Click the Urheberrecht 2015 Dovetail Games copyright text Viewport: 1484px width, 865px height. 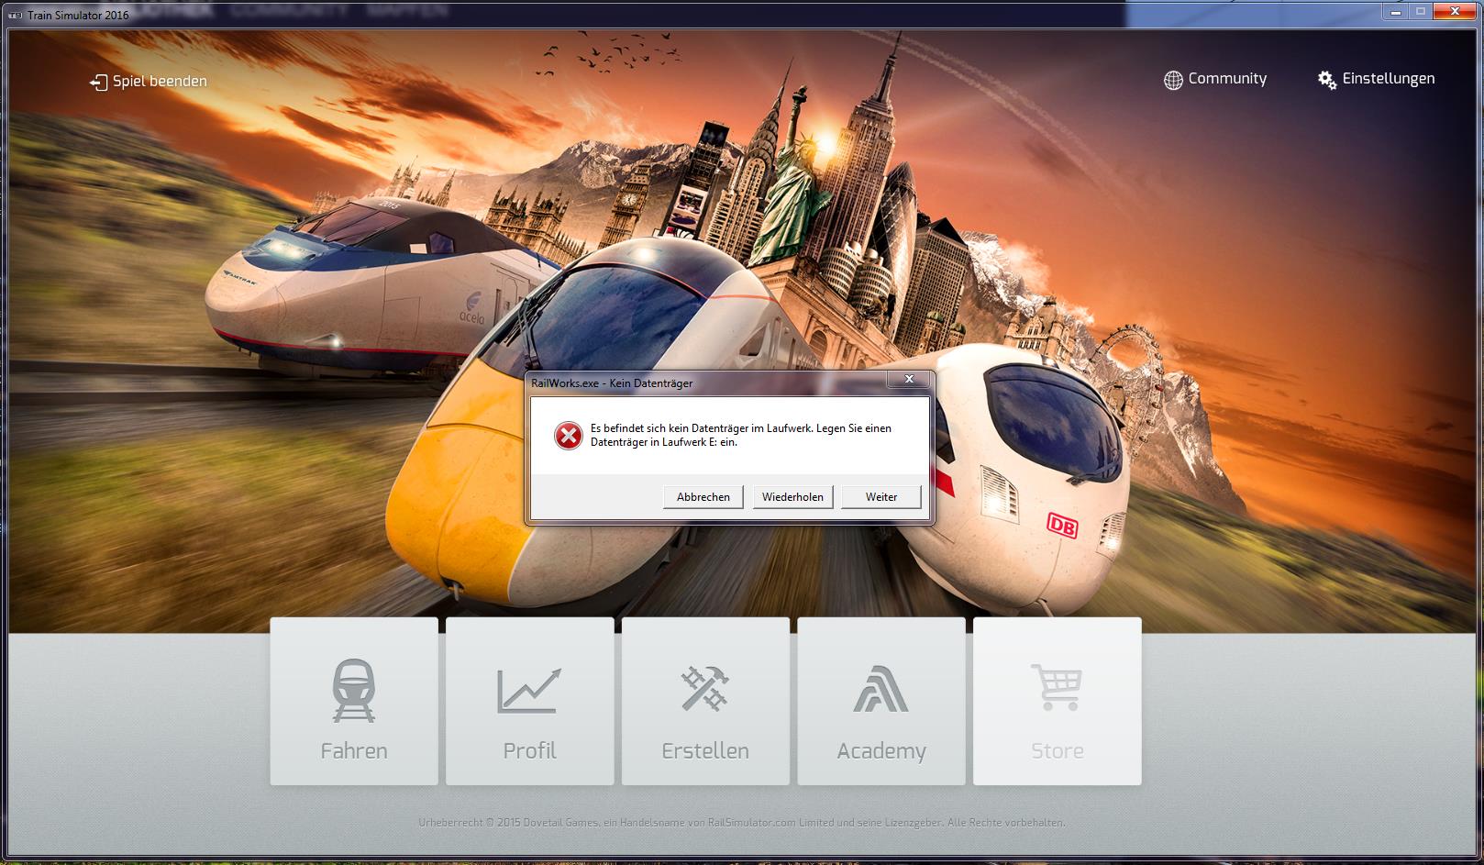coord(742,823)
